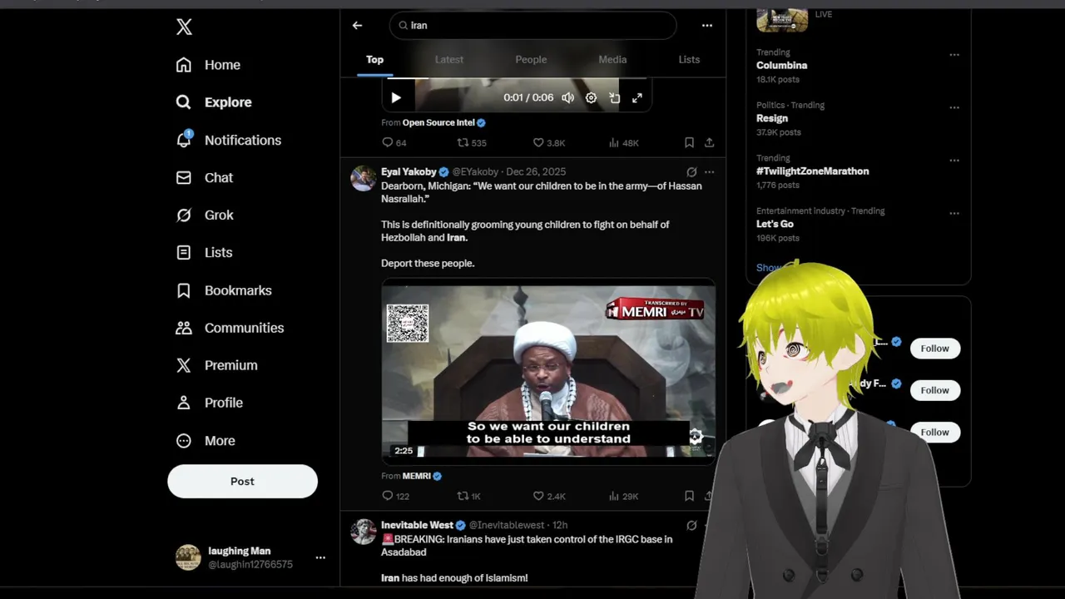Click the Open Source Intel source link
This screenshot has width=1065, height=599.
click(438, 122)
